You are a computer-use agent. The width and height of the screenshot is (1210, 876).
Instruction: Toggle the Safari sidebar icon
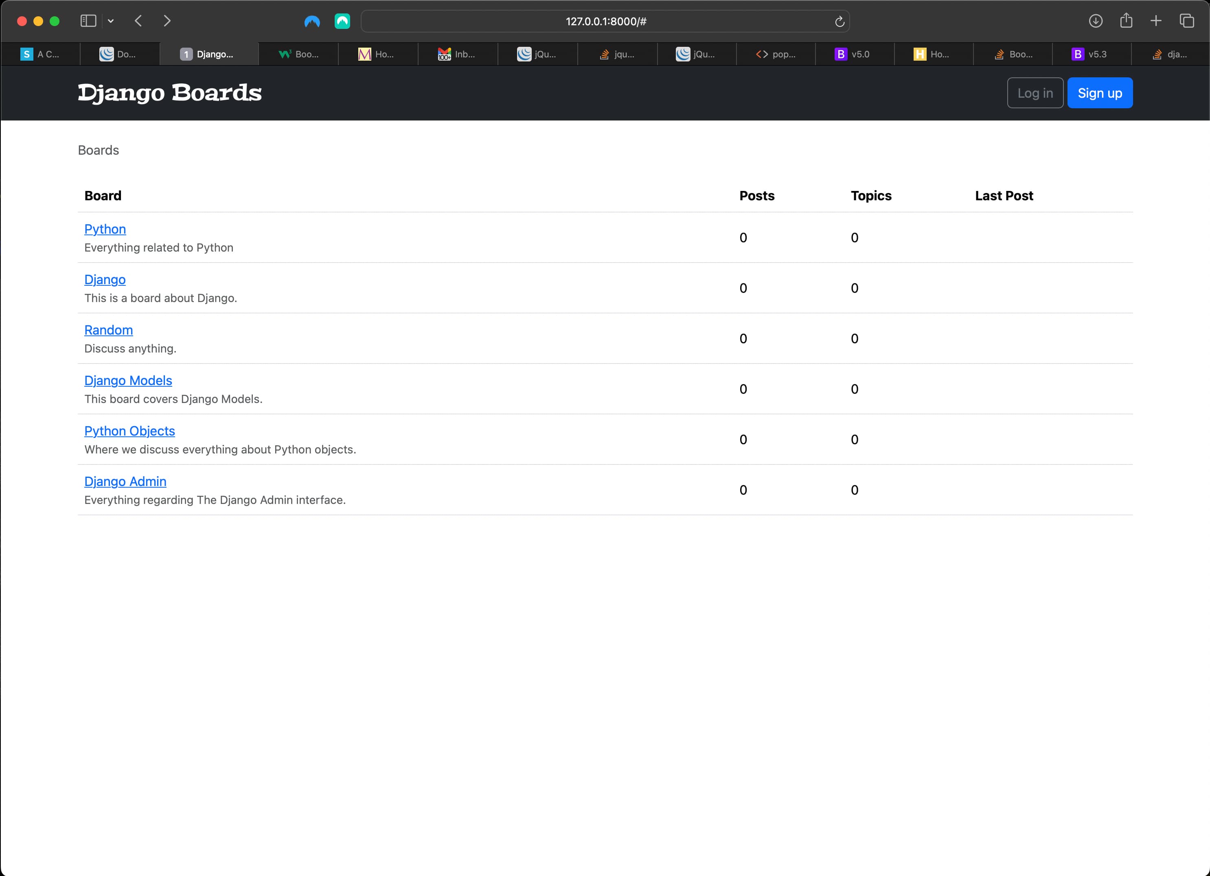coord(88,21)
